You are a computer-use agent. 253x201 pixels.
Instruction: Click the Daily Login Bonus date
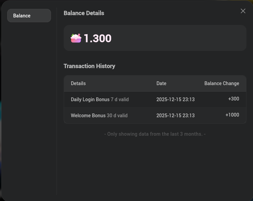[175, 99]
